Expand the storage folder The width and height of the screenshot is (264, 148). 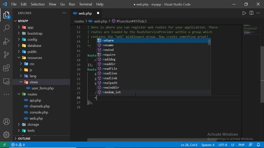point(41,125)
